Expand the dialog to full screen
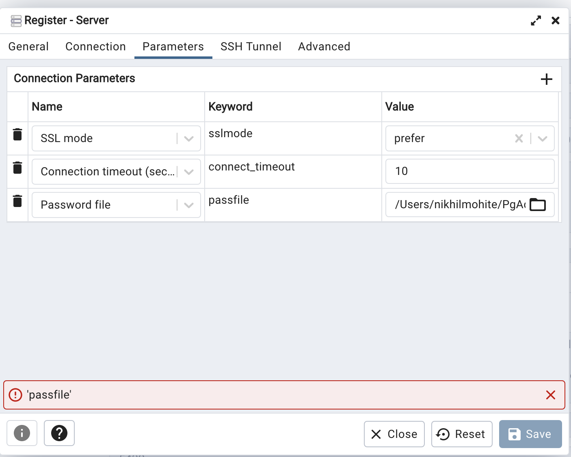The image size is (571, 457). click(536, 20)
